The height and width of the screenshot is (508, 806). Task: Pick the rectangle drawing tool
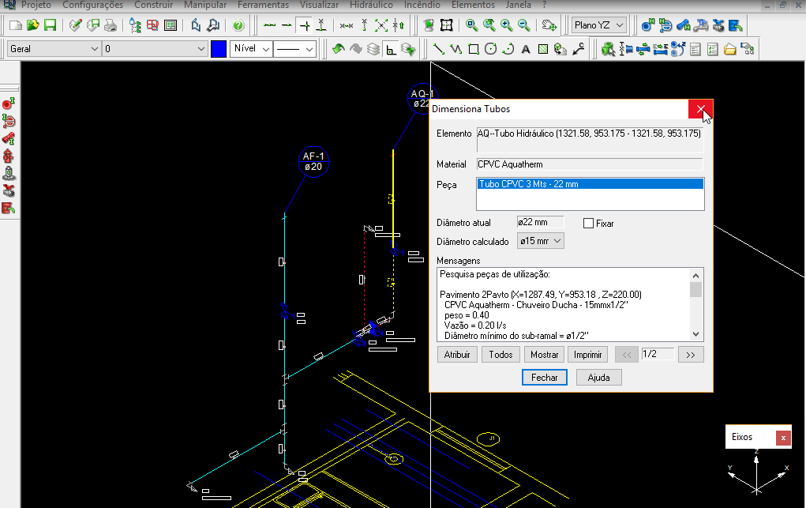[473, 49]
